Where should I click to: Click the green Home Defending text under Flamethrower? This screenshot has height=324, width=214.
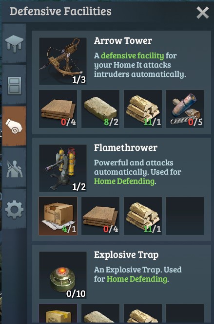(x=124, y=181)
